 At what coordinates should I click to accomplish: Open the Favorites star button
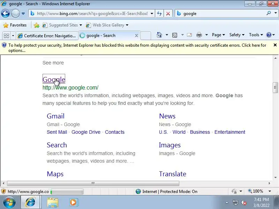pos(15,25)
